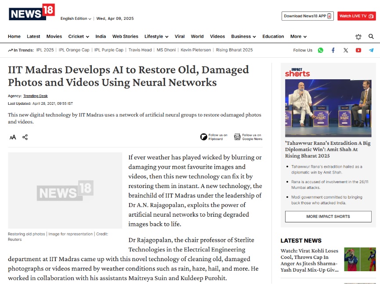Open the Virat Kohli Loses Cool headline

pos(309,260)
